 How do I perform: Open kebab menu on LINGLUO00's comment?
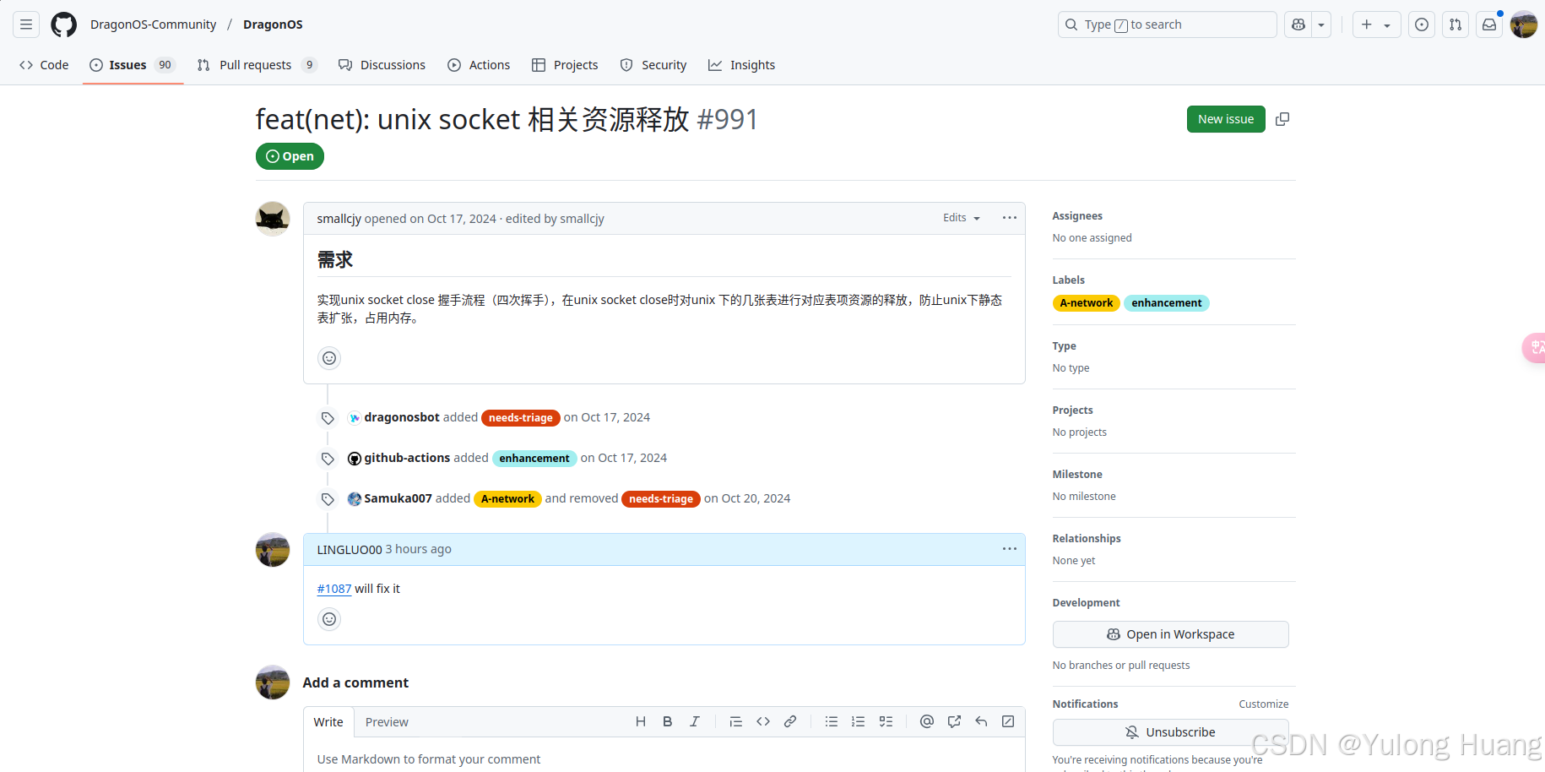point(1009,549)
